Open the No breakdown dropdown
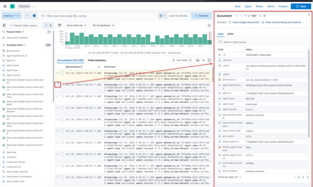Viewport: 313px width, 187px height. pyautogui.click(x=103, y=25)
